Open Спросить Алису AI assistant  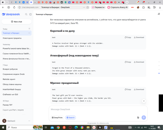click(118, 7)
